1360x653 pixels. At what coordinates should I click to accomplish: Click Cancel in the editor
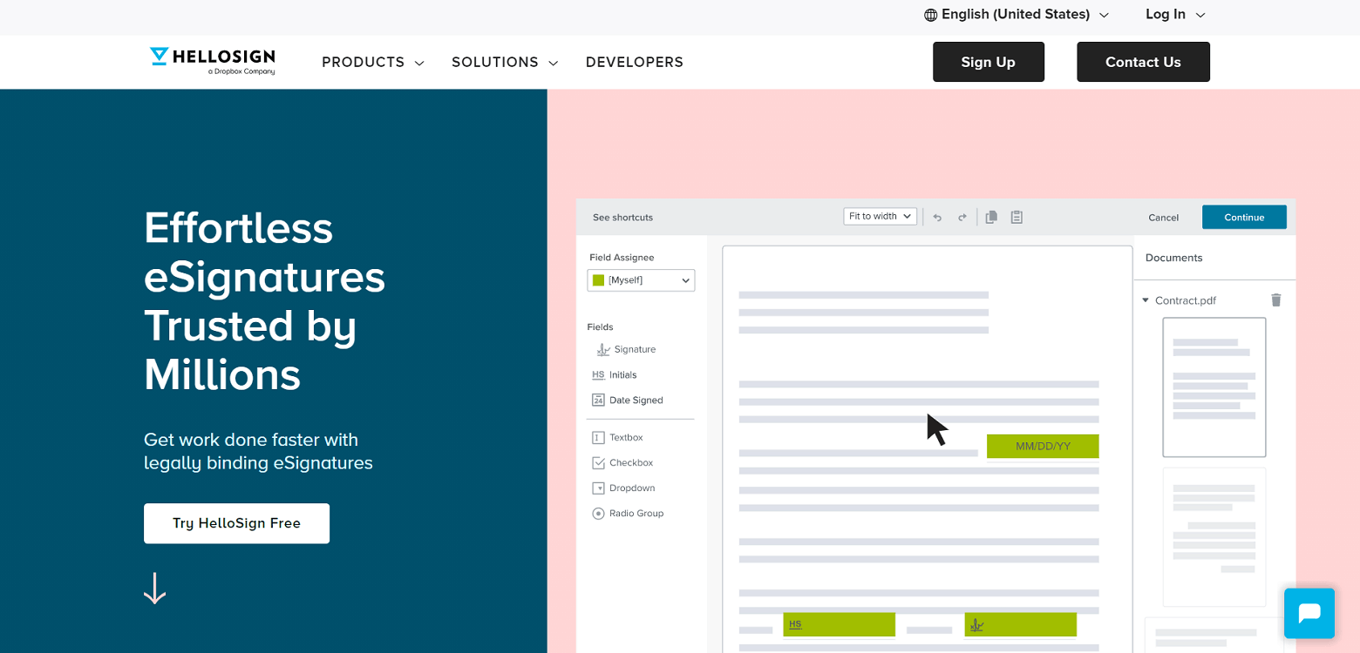click(x=1164, y=218)
